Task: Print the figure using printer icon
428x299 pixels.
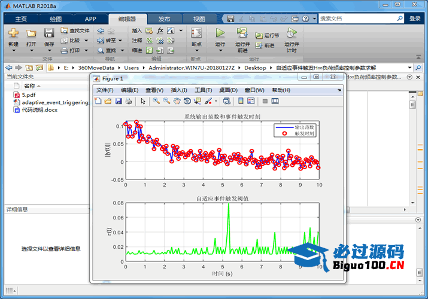Action: pos(128,101)
